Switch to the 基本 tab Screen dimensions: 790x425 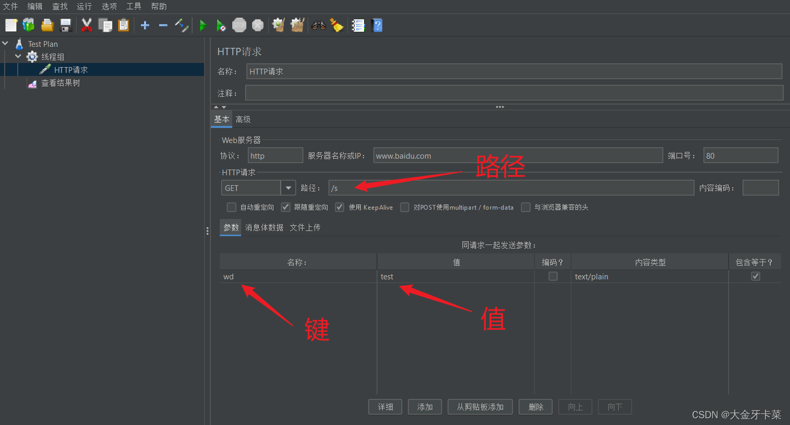point(222,119)
